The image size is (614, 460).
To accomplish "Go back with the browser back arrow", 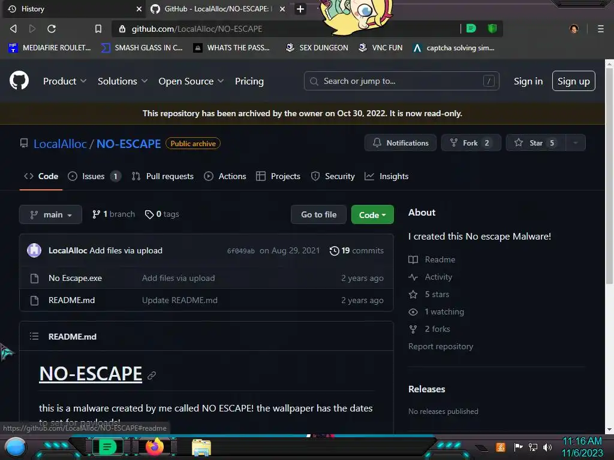I will pos(13,29).
